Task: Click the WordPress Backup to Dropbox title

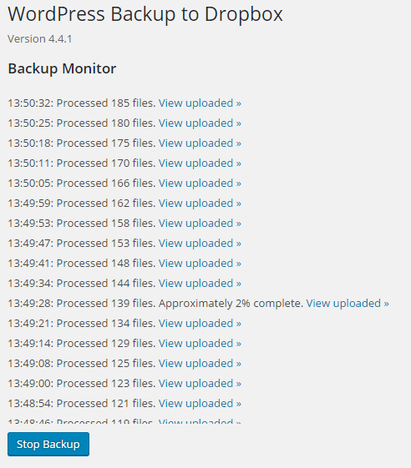Action: 145,14
